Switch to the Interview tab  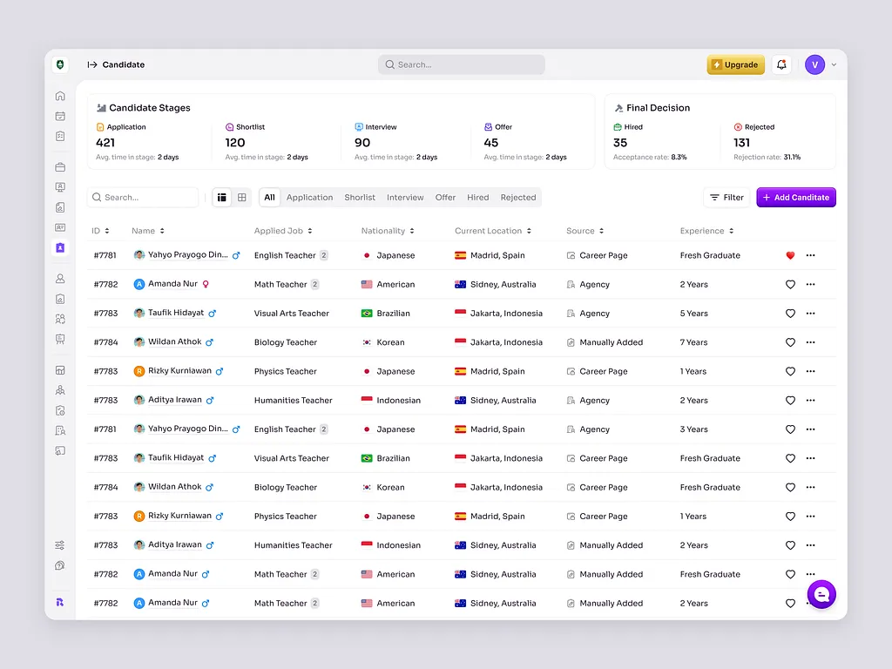pos(405,198)
